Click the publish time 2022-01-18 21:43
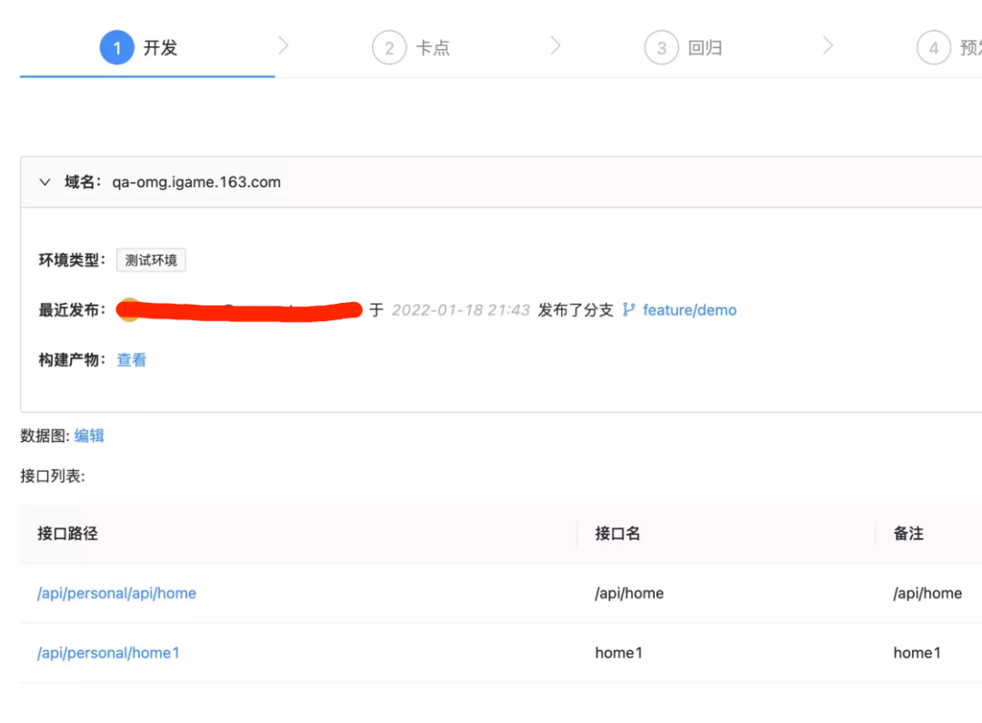982x723 pixels. tap(461, 310)
